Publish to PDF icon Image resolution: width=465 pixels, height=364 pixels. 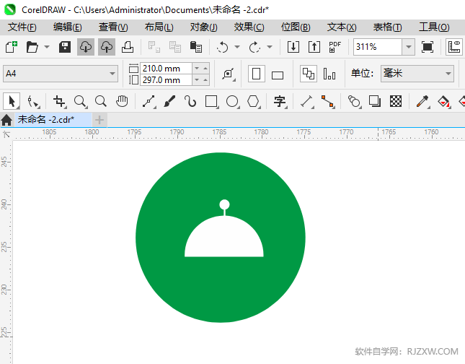[335, 47]
